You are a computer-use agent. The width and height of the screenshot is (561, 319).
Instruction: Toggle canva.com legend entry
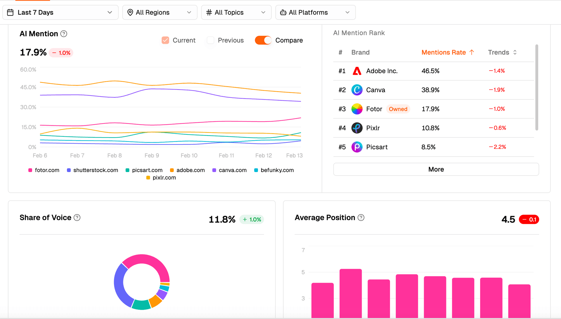(229, 170)
